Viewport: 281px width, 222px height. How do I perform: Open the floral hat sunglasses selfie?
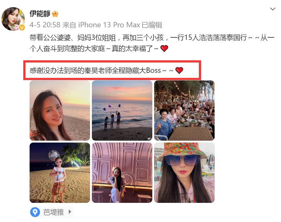184,173
